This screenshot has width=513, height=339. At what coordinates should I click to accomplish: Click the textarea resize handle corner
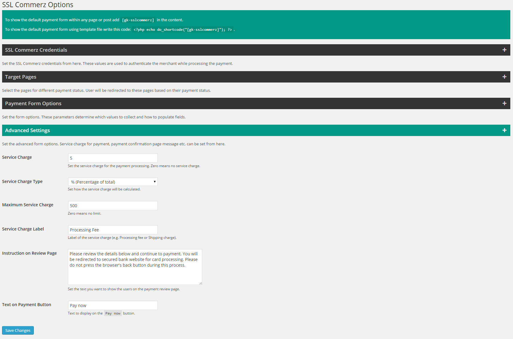point(200,283)
